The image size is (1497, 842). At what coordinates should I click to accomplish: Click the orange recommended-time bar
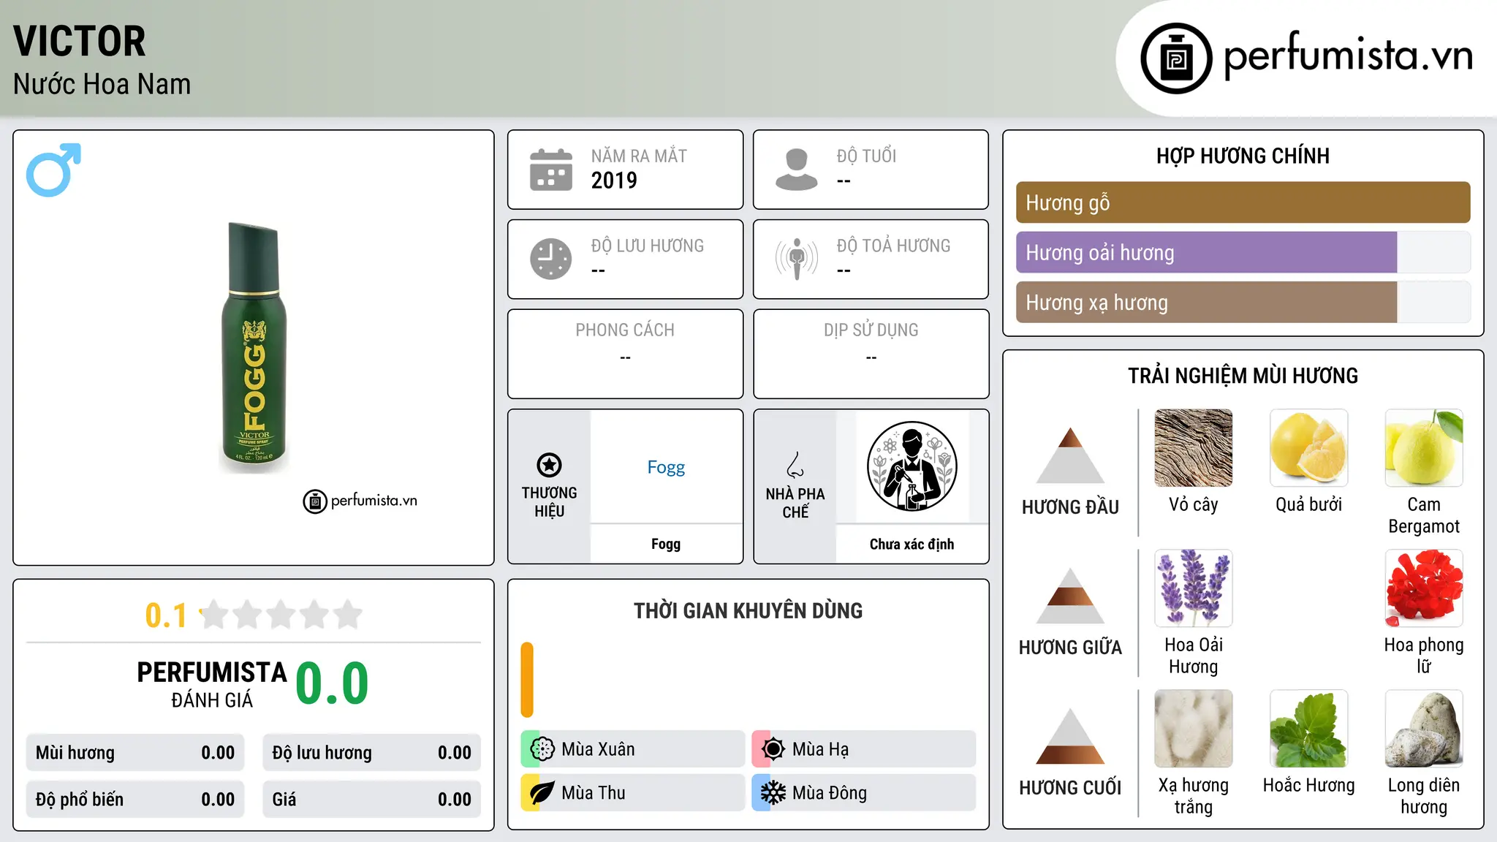coord(527,680)
